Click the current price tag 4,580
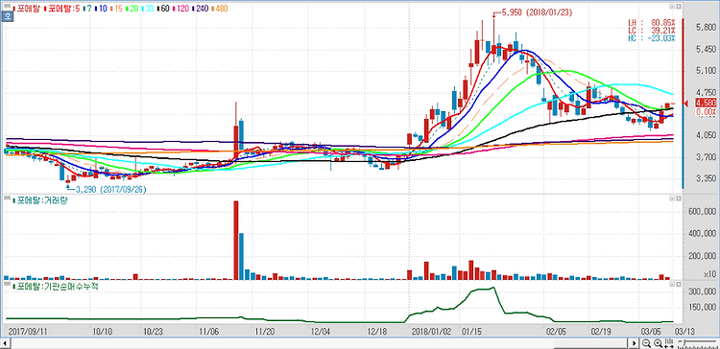 [x=705, y=103]
